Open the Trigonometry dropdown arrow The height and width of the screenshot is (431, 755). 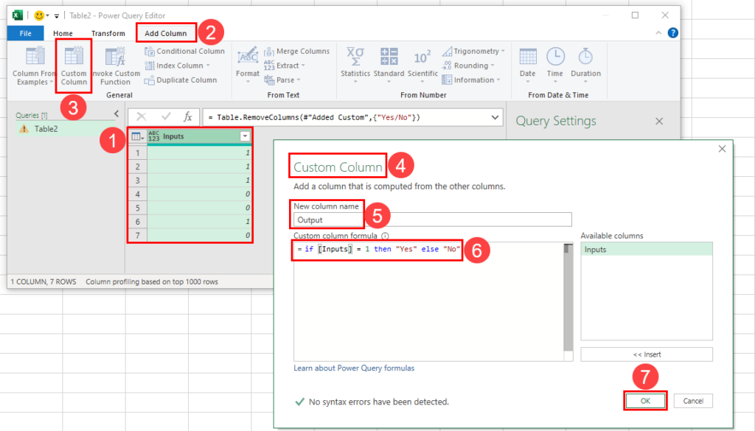pyautogui.click(x=503, y=51)
